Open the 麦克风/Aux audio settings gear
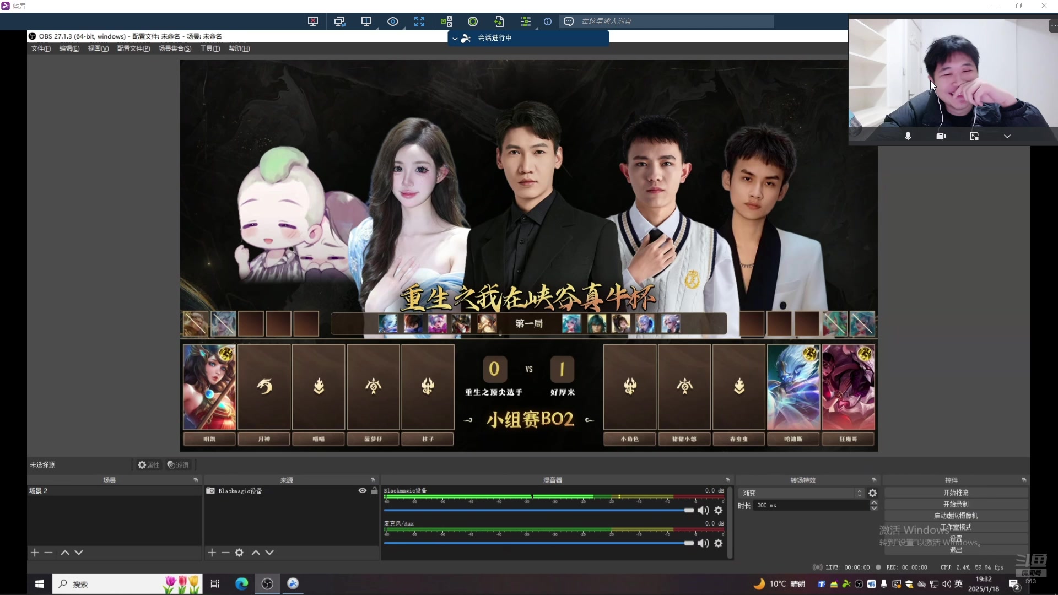This screenshot has height=595, width=1058. [x=719, y=544]
